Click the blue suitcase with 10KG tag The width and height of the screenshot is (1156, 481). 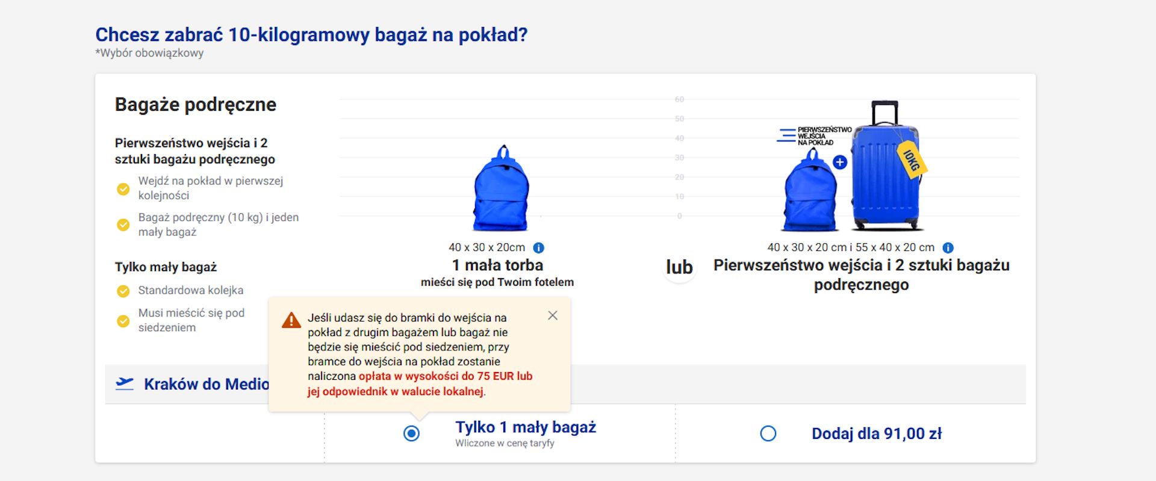pyautogui.click(x=884, y=169)
